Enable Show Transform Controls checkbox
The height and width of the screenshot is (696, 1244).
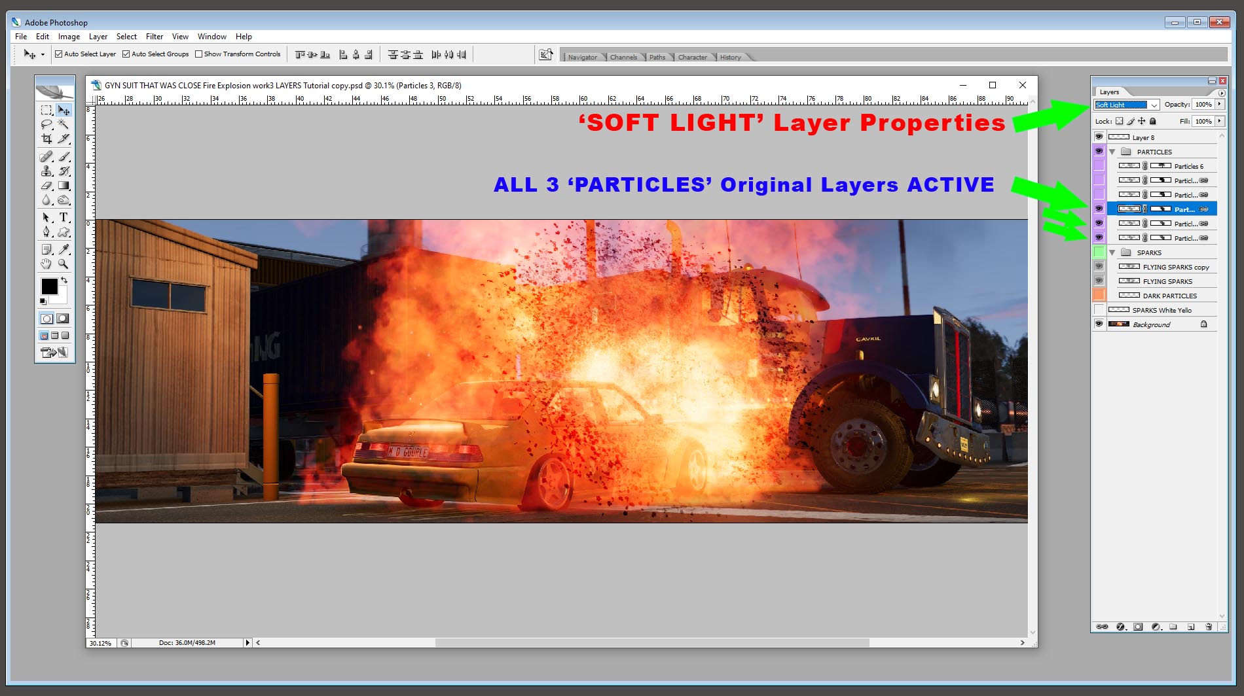pyautogui.click(x=199, y=54)
